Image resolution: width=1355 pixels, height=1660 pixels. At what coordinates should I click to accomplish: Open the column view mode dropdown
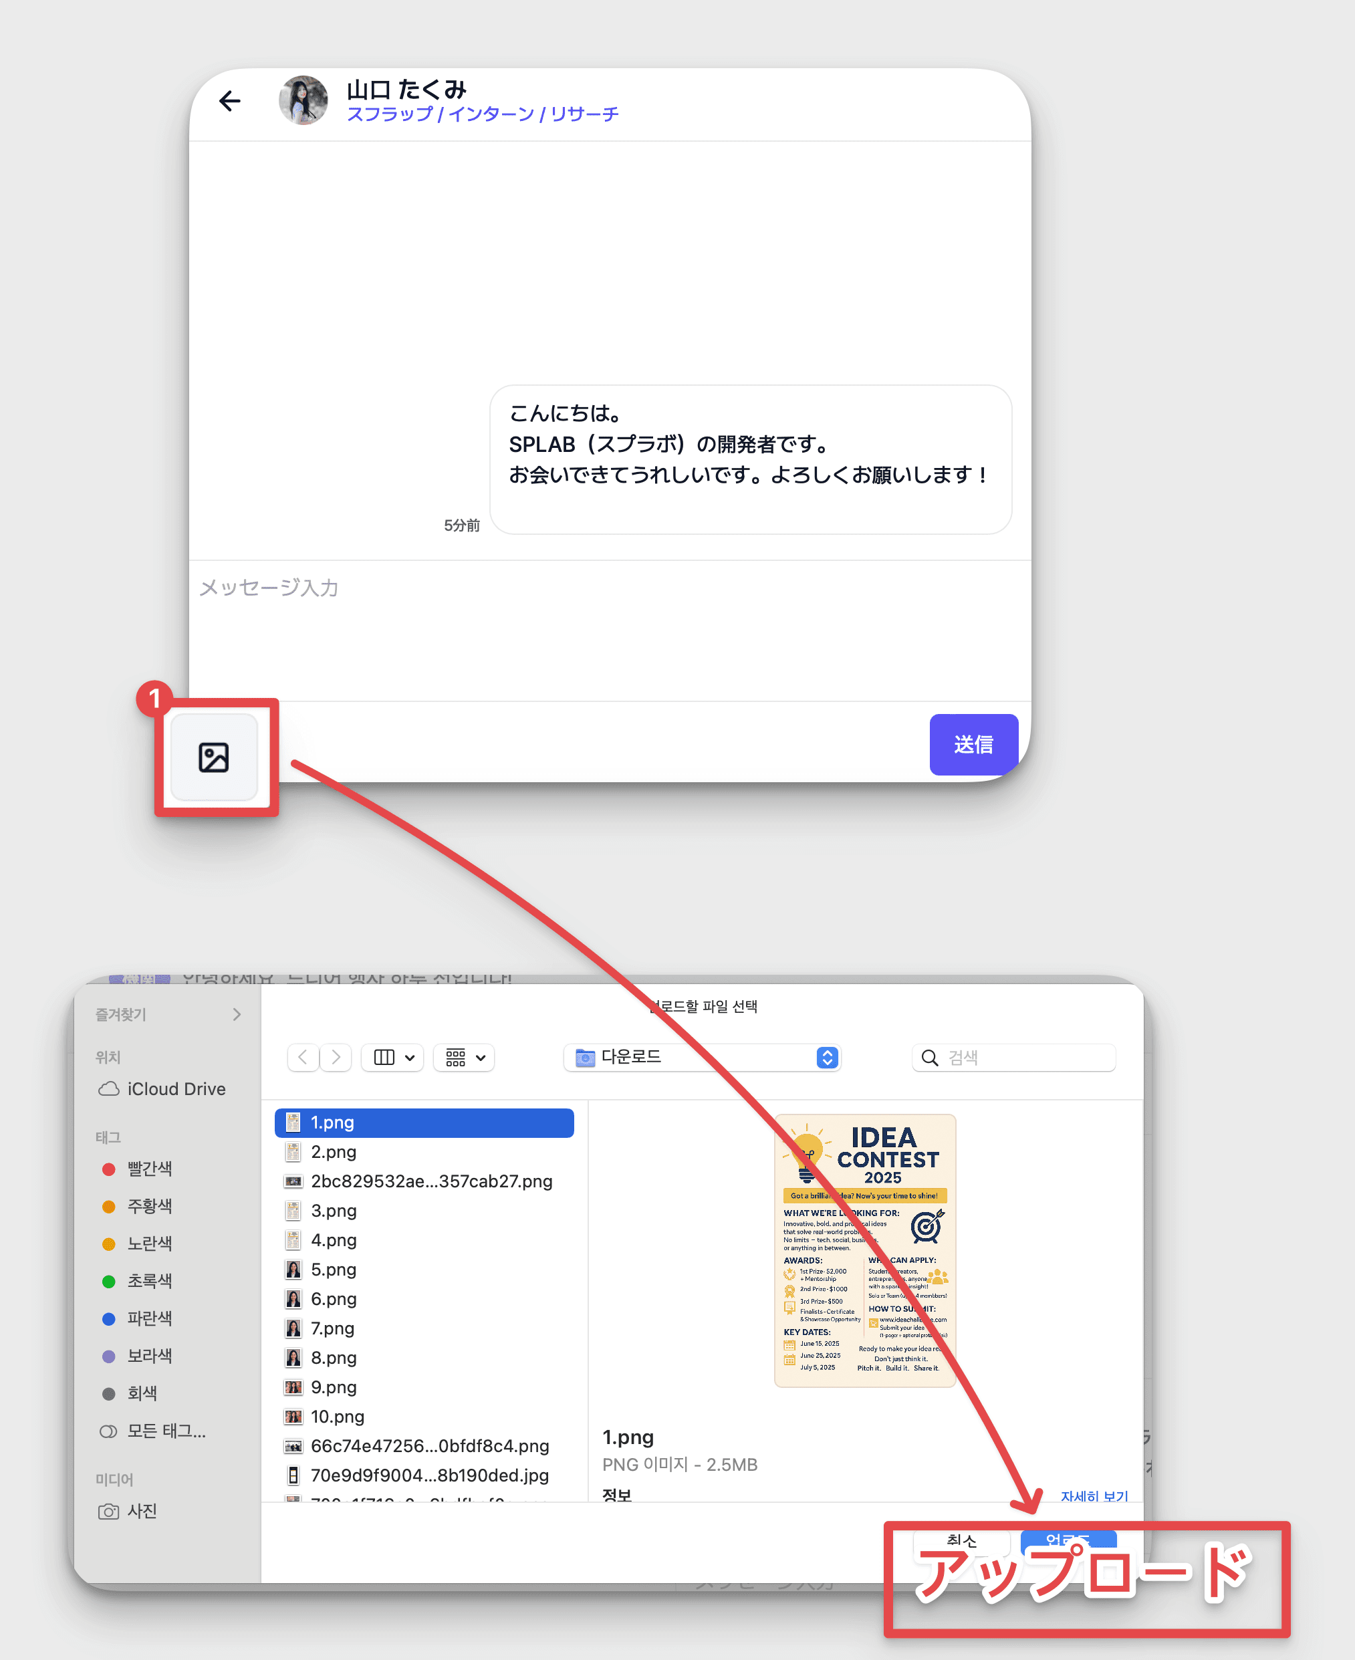point(392,1057)
